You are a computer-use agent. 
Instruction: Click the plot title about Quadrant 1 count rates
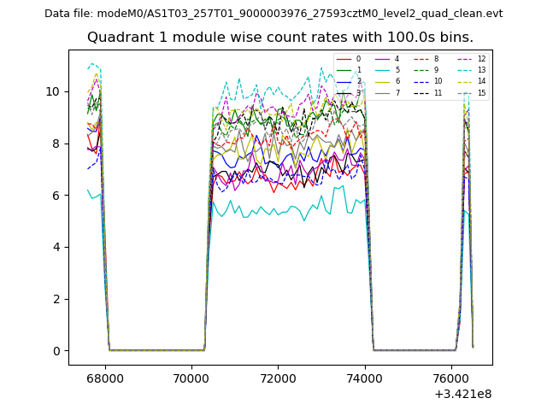[x=280, y=38]
